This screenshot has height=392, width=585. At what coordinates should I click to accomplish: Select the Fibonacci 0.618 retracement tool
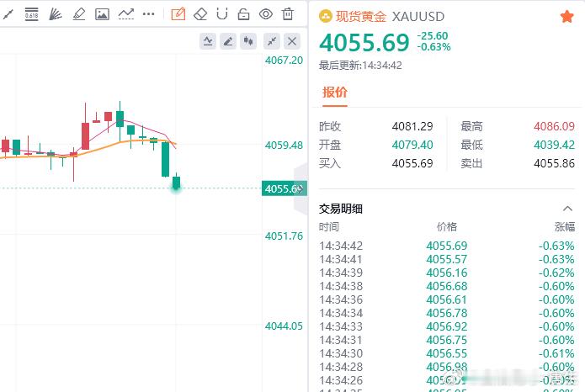pyautogui.click(x=32, y=14)
